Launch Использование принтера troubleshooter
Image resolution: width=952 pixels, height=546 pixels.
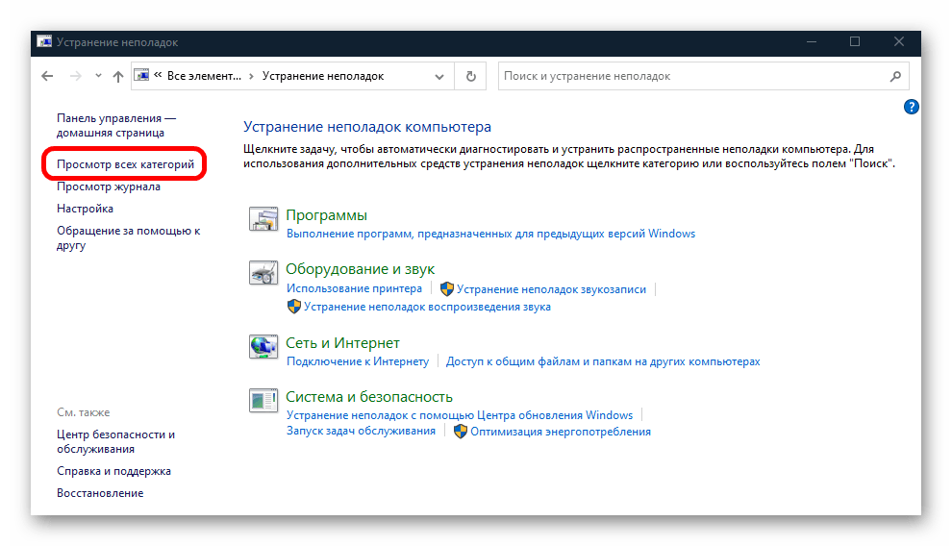[x=354, y=288]
